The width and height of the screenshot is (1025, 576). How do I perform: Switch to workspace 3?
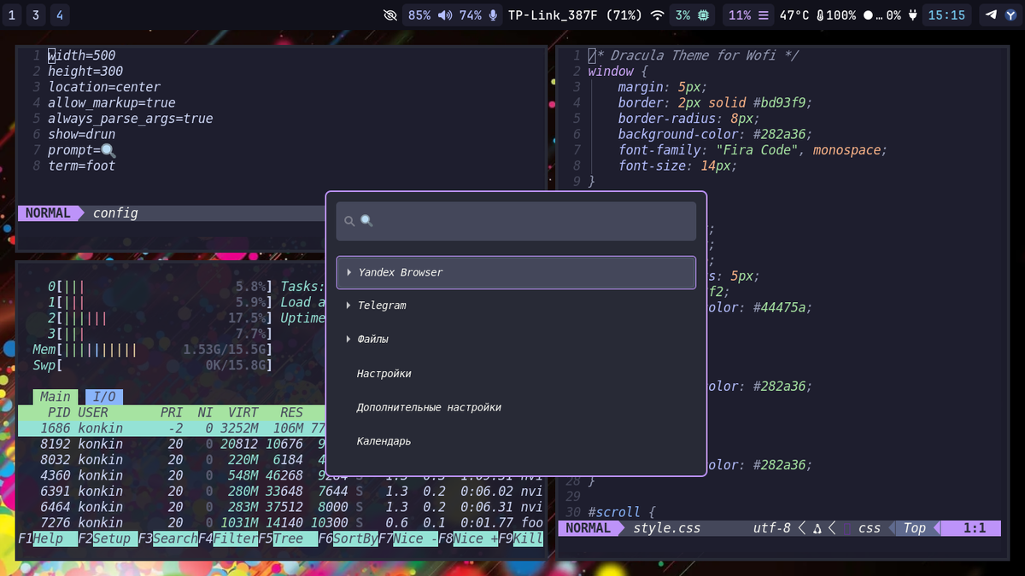[x=36, y=15]
